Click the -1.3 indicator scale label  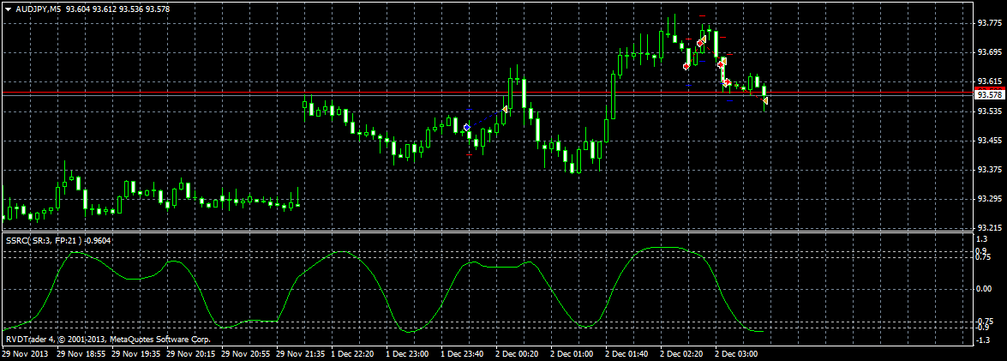(983, 340)
